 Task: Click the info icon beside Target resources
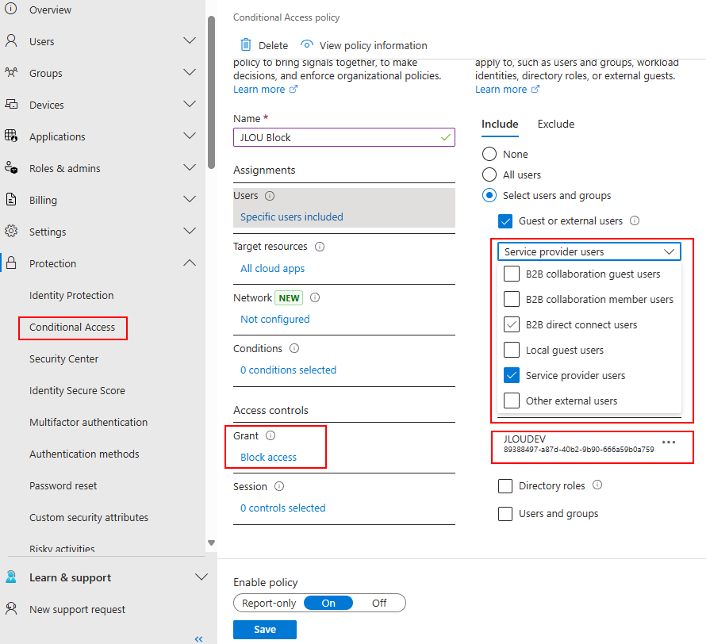click(320, 247)
